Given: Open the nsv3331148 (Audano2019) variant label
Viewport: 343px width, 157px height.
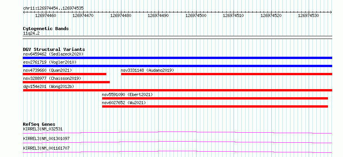Looking at the screenshot, I should coord(147,70).
